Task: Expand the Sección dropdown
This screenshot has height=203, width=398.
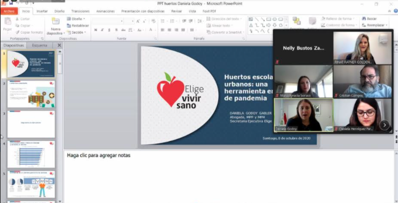Action: pyautogui.click(x=77, y=33)
